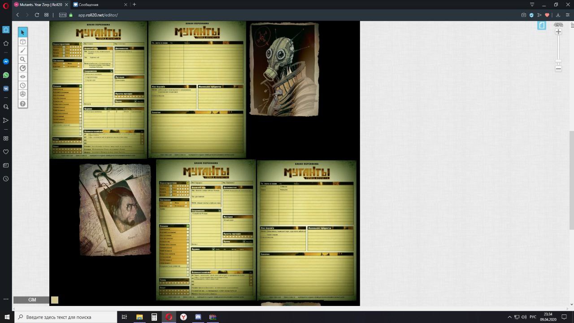Zoom in with the plus button
Screen dimensions: 574x323
click(x=558, y=32)
